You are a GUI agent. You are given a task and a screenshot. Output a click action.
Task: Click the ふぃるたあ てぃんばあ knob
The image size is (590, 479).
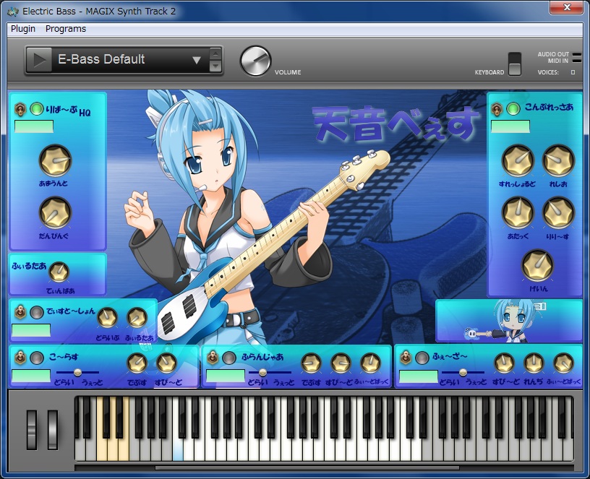click(x=59, y=272)
